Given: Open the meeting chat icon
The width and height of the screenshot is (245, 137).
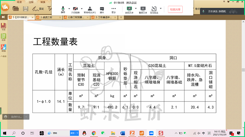Looking at the screenshot, I should [x=102, y=10].
